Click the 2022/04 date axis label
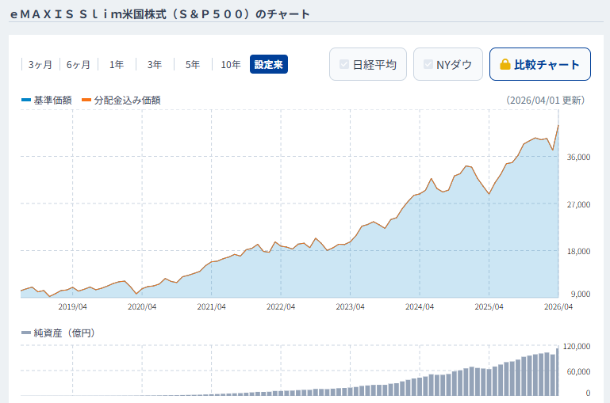610x403 pixels. pyautogui.click(x=281, y=306)
